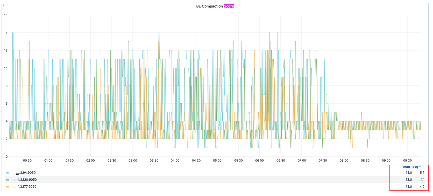Click the 16 y-axis label

6,15
